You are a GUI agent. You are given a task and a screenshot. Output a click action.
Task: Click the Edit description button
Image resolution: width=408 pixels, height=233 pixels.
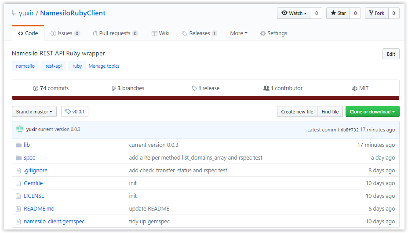click(x=391, y=54)
